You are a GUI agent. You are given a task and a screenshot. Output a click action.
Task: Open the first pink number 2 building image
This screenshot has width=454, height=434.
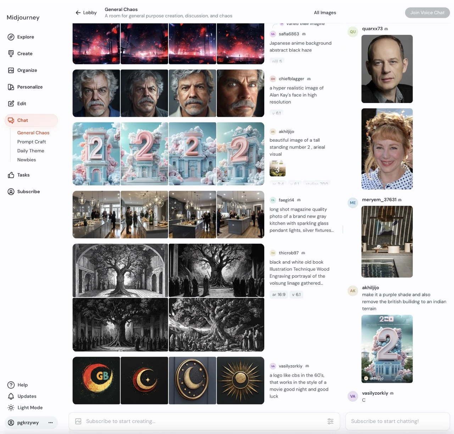pos(96,154)
